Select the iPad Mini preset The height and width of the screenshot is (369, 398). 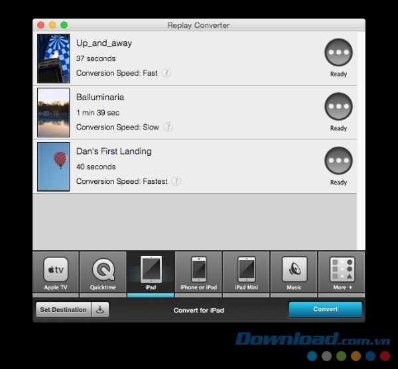(x=246, y=272)
